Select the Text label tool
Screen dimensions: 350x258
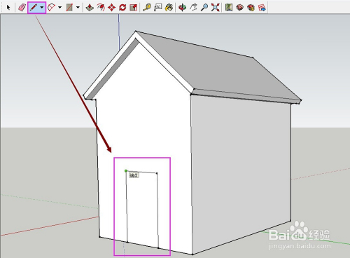(x=158, y=8)
